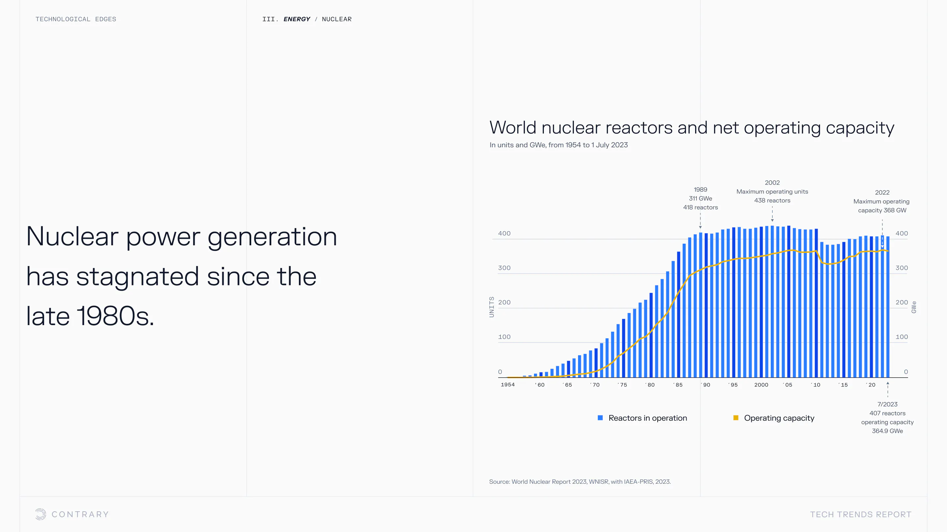This screenshot has width=947, height=532.
Task: Click the 2022 Maximum operating capacity annotation
Action: point(882,201)
